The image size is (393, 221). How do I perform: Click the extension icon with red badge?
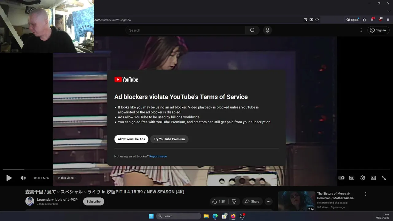click(372, 19)
